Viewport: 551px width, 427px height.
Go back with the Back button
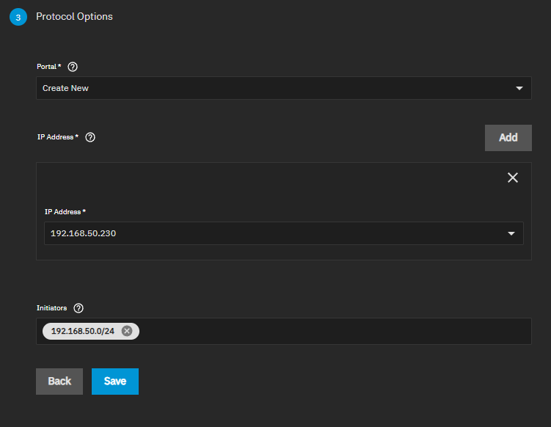pyautogui.click(x=59, y=382)
